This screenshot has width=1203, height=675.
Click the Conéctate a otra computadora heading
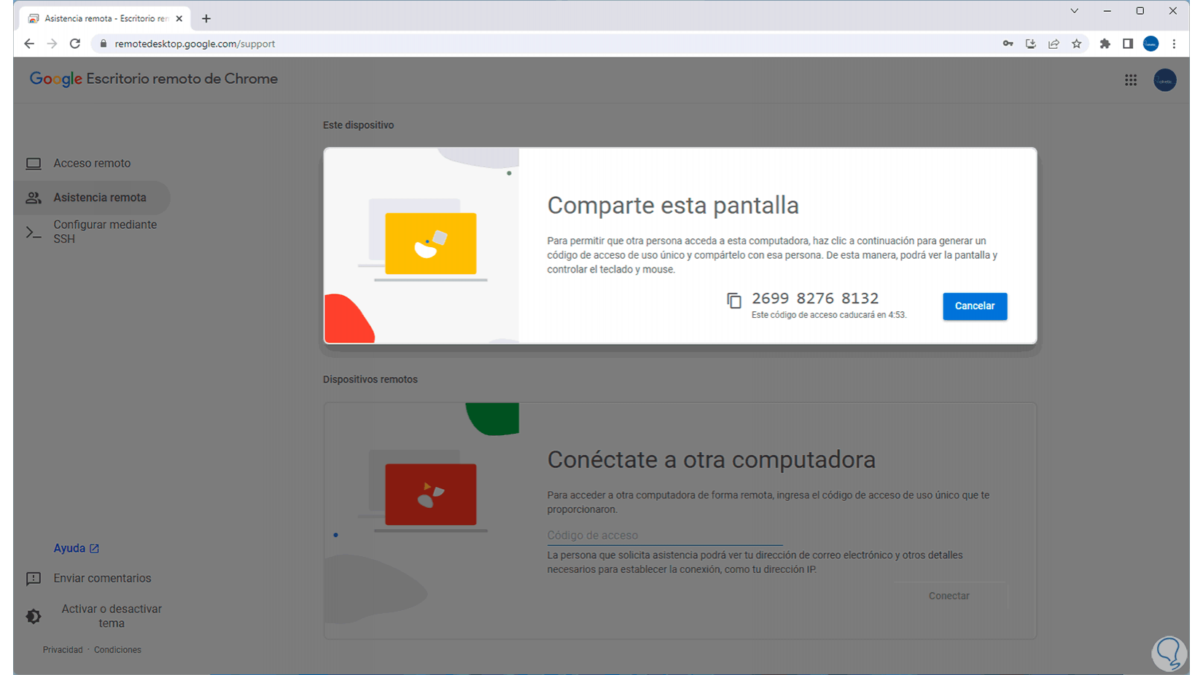[x=711, y=460]
